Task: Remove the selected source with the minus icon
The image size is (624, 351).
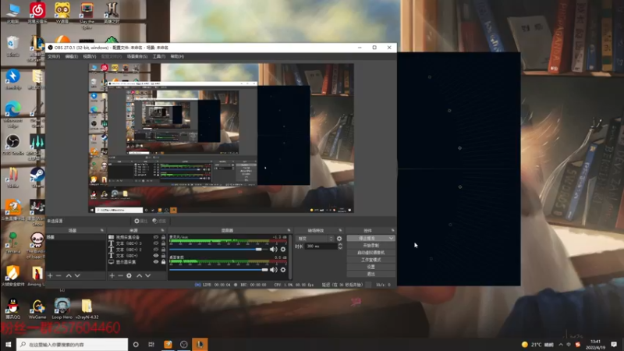Action: (x=120, y=275)
